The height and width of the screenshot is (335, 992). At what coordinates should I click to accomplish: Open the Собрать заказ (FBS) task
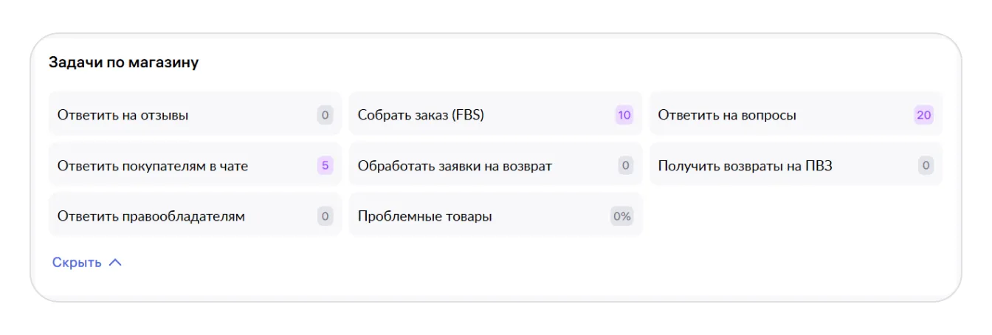[x=421, y=115]
